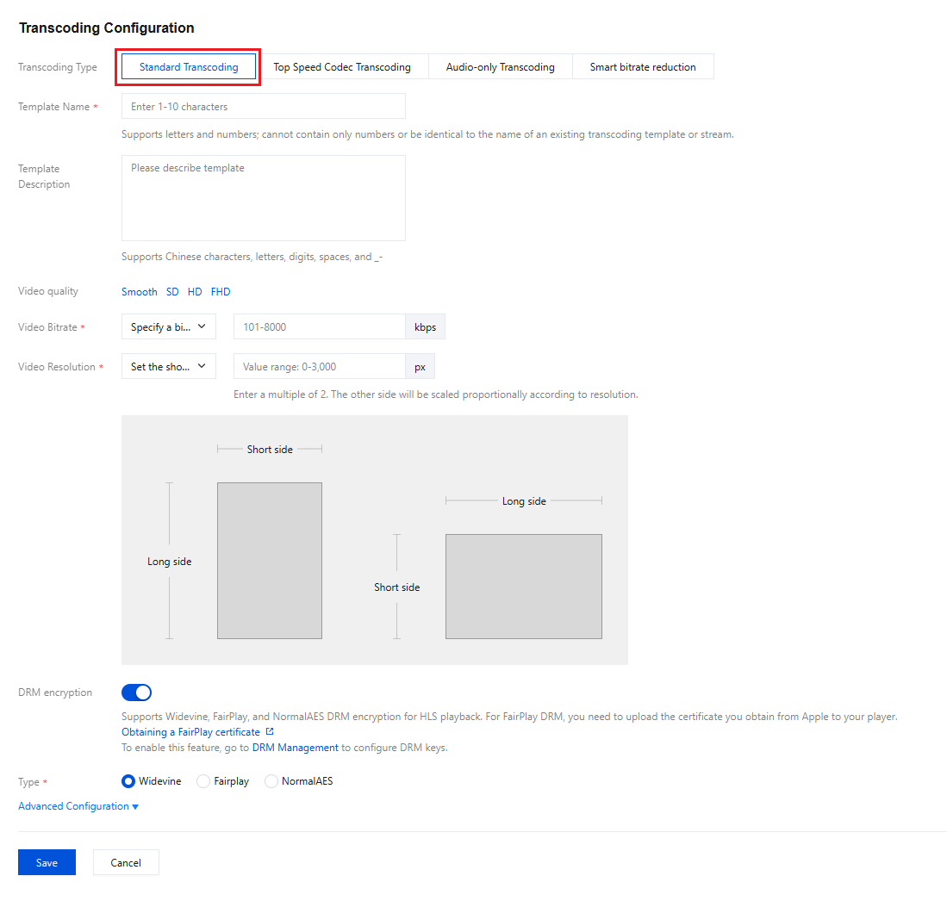
Task: Toggle the DRM encryption switch
Action: (136, 693)
